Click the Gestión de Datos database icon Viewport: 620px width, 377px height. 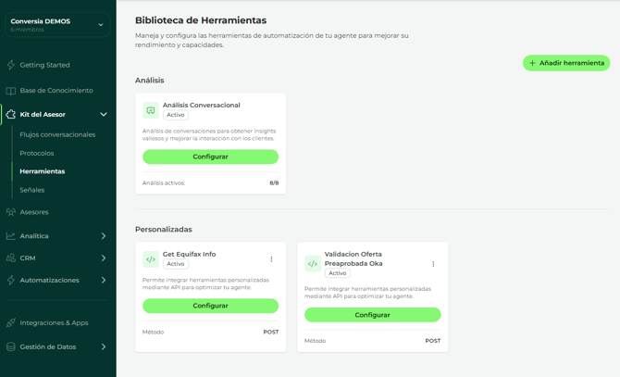(11, 347)
